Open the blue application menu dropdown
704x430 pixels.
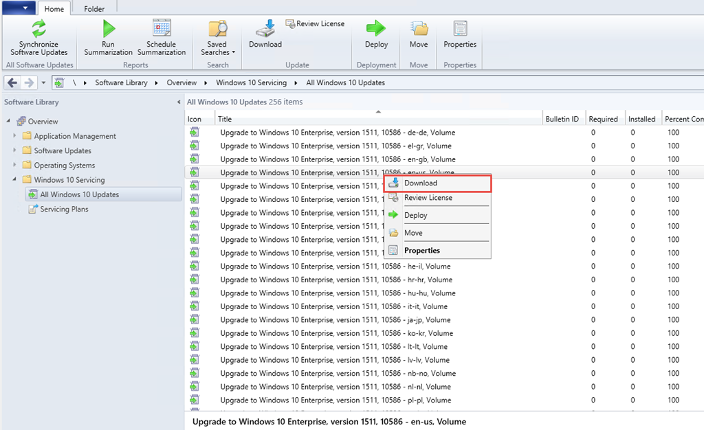pos(19,8)
